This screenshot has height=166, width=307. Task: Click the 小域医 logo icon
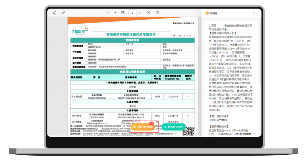click(207, 13)
